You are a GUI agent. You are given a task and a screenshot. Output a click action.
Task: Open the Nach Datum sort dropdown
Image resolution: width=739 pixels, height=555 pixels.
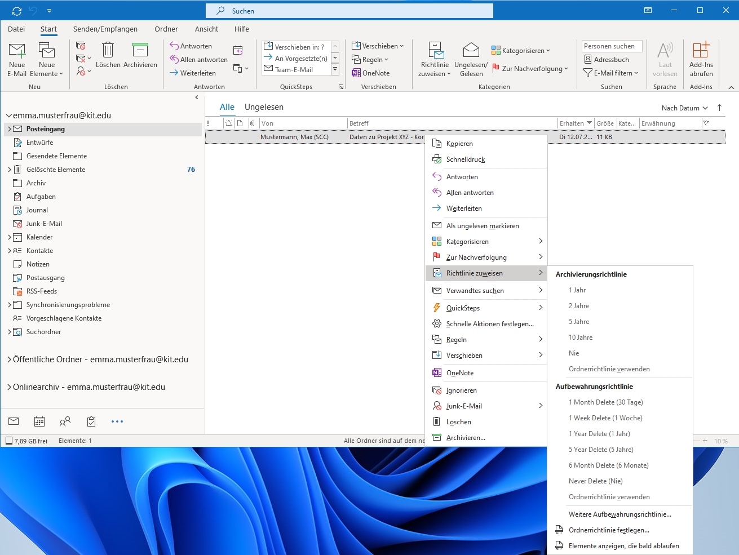(684, 108)
